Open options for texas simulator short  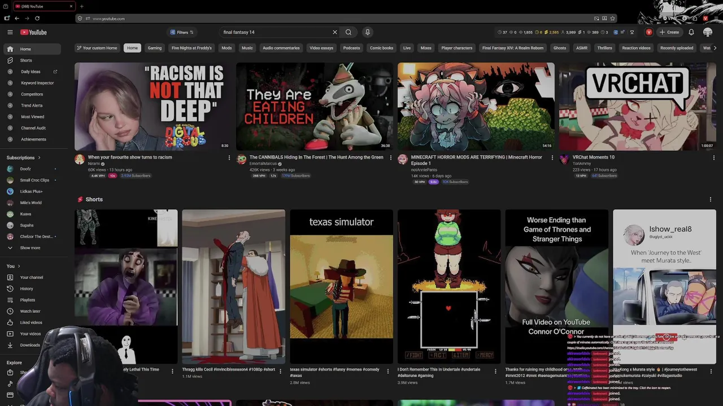pyautogui.click(x=387, y=372)
